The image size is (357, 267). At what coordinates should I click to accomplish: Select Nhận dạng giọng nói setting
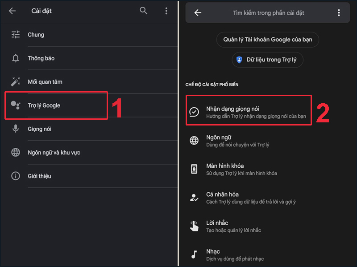coord(248,112)
